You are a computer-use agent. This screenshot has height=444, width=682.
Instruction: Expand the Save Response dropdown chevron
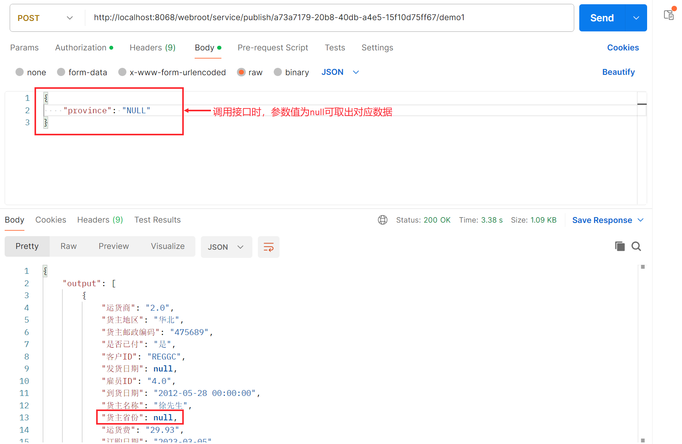tap(641, 220)
